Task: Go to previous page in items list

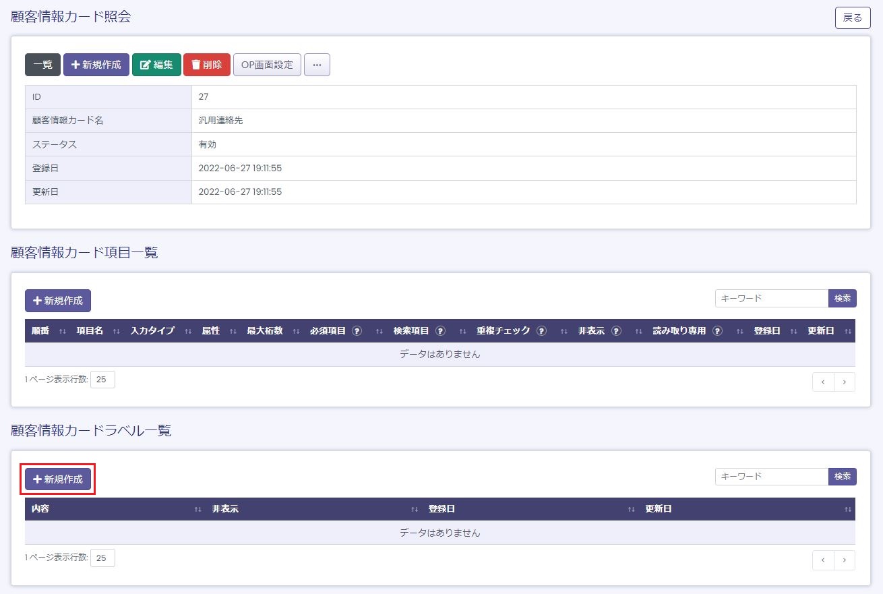Action: (x=823, y=382)
